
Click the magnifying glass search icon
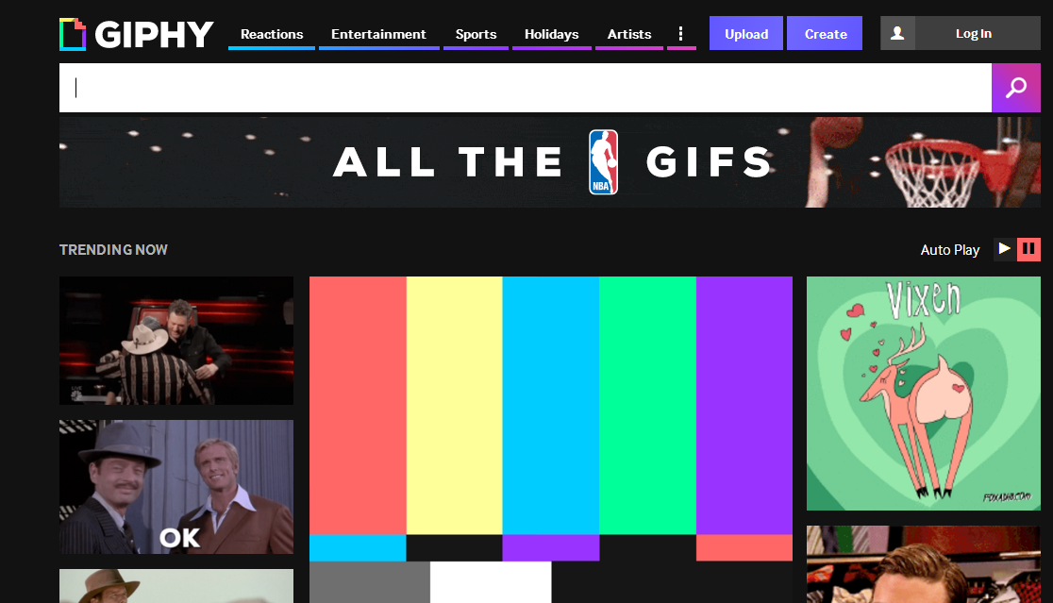tap(1015, 88)
